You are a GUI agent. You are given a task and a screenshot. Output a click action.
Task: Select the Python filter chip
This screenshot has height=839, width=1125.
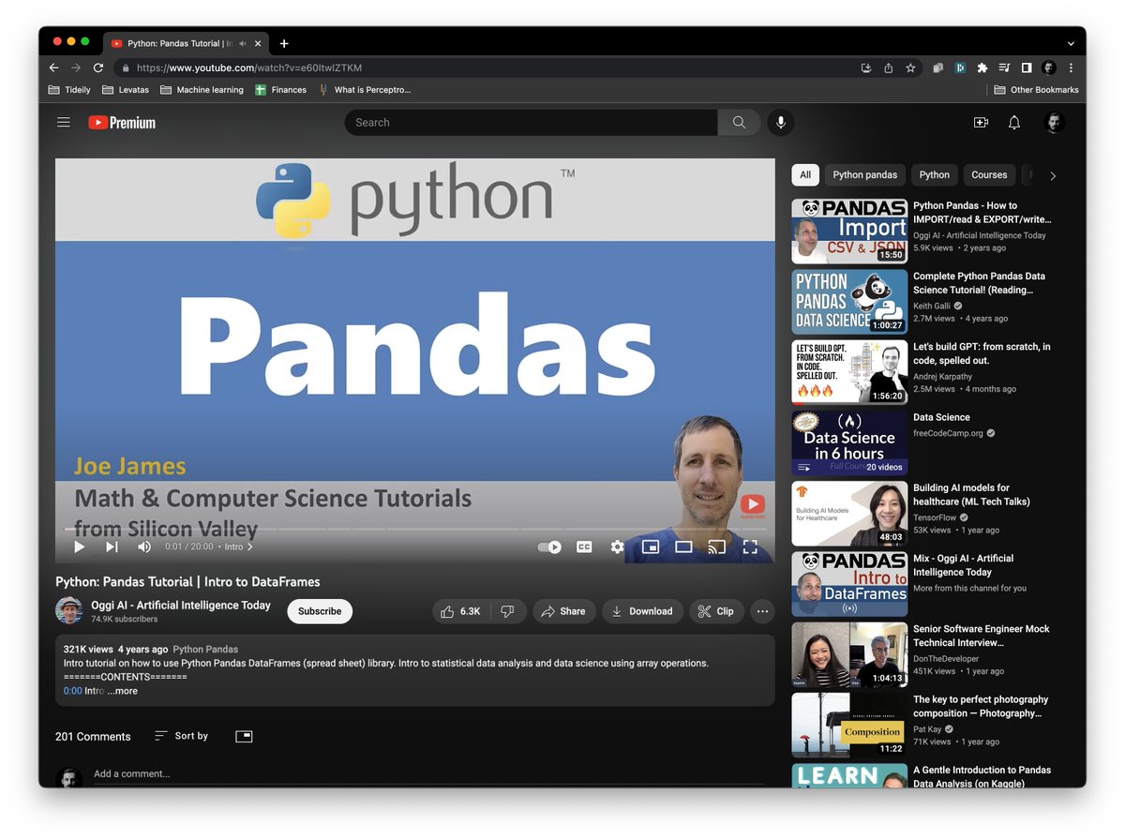tap(935, 175)
